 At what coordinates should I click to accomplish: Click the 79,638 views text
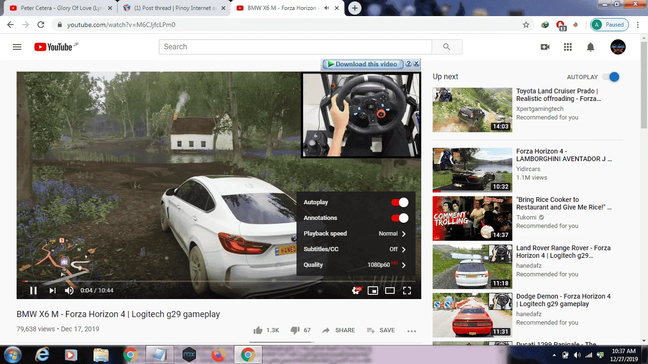pyautogui.click(x=36, y=329)
